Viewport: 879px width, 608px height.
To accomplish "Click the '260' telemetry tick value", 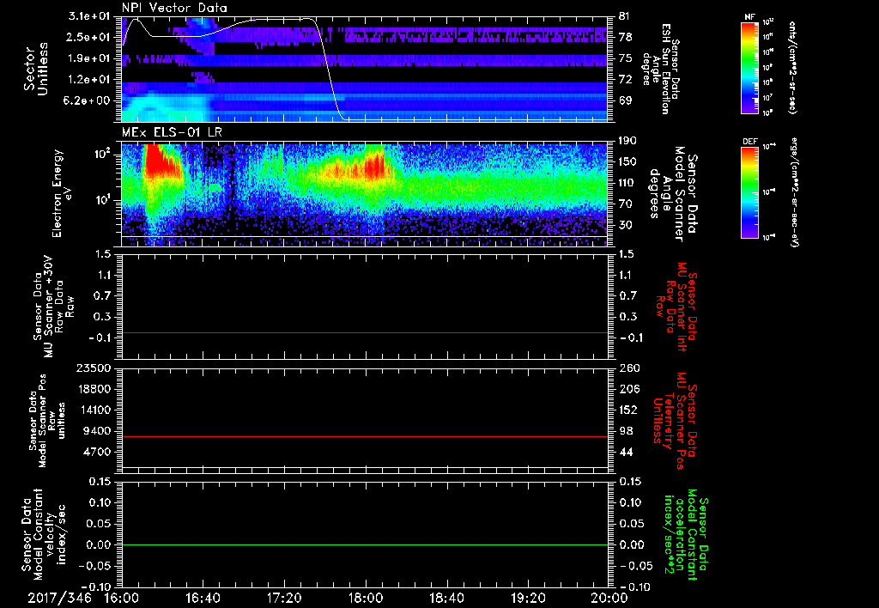I will (628, 368).
